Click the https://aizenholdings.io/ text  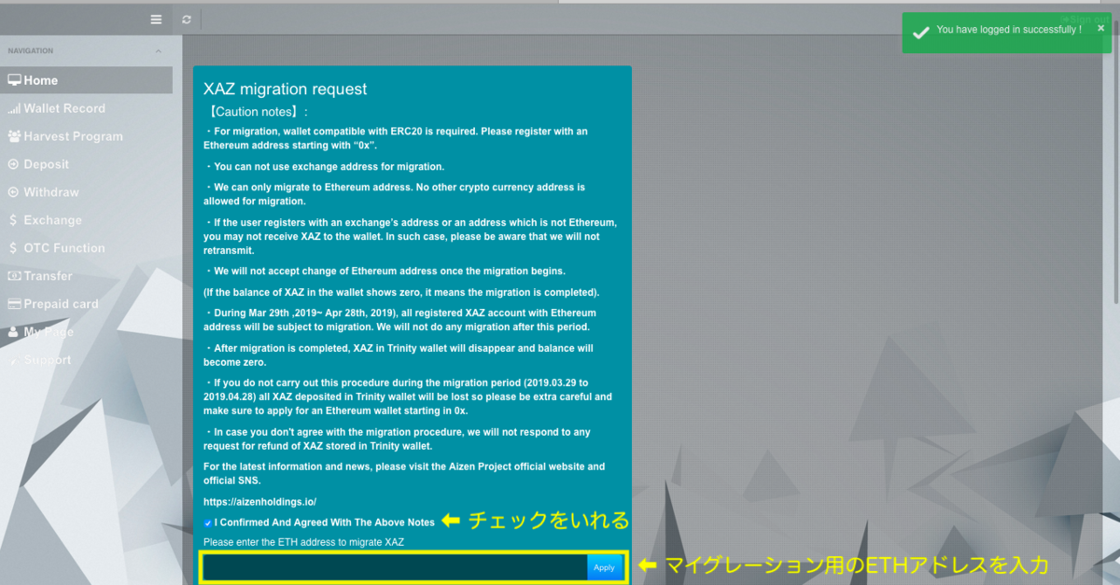(x=259, y=502)
